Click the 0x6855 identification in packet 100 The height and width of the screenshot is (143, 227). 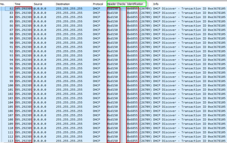[x=132, y=85]
